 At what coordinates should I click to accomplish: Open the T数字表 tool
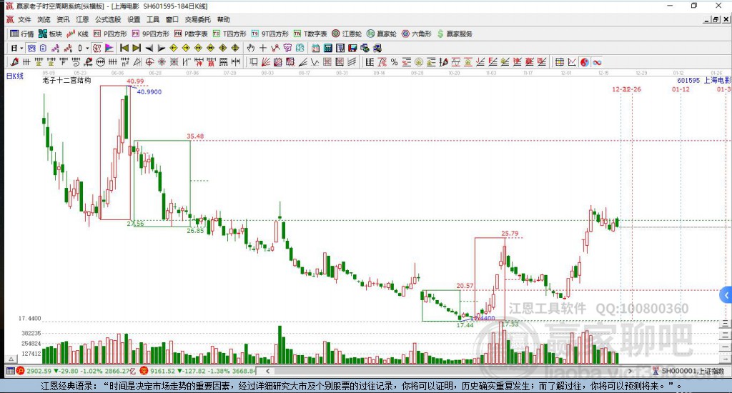coord(310,34)
